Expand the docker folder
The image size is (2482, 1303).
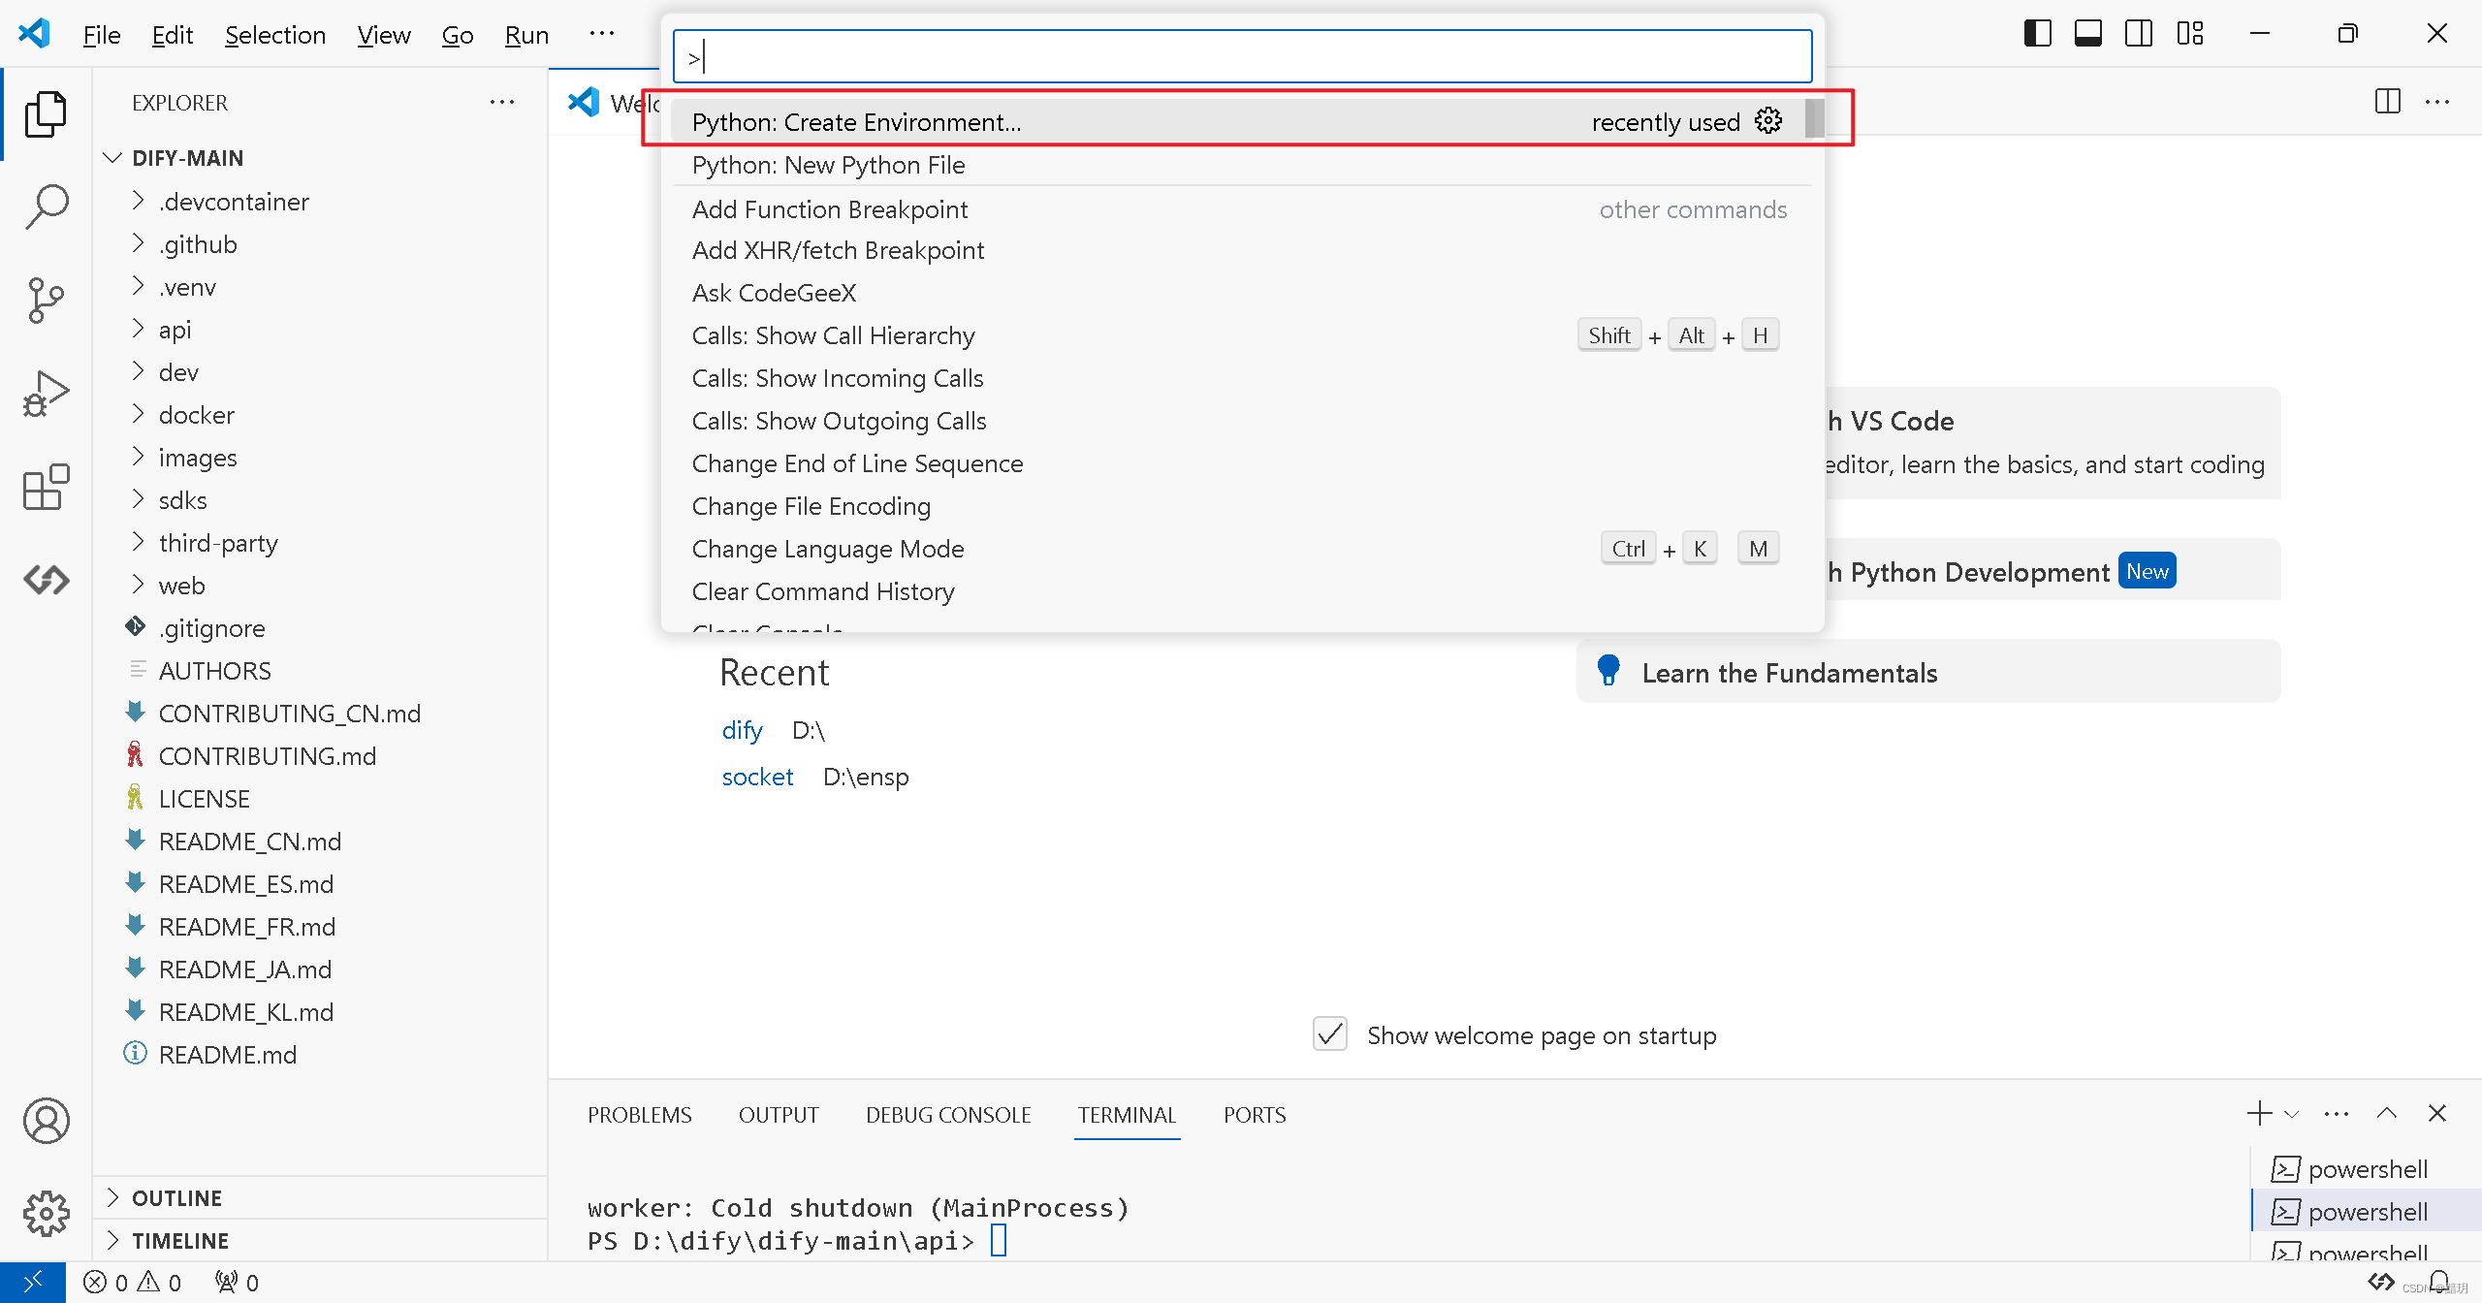196,415
